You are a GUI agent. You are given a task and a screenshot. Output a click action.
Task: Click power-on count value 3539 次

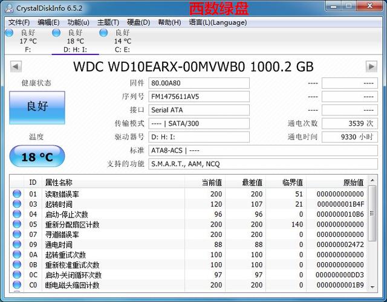click(350, 123)
